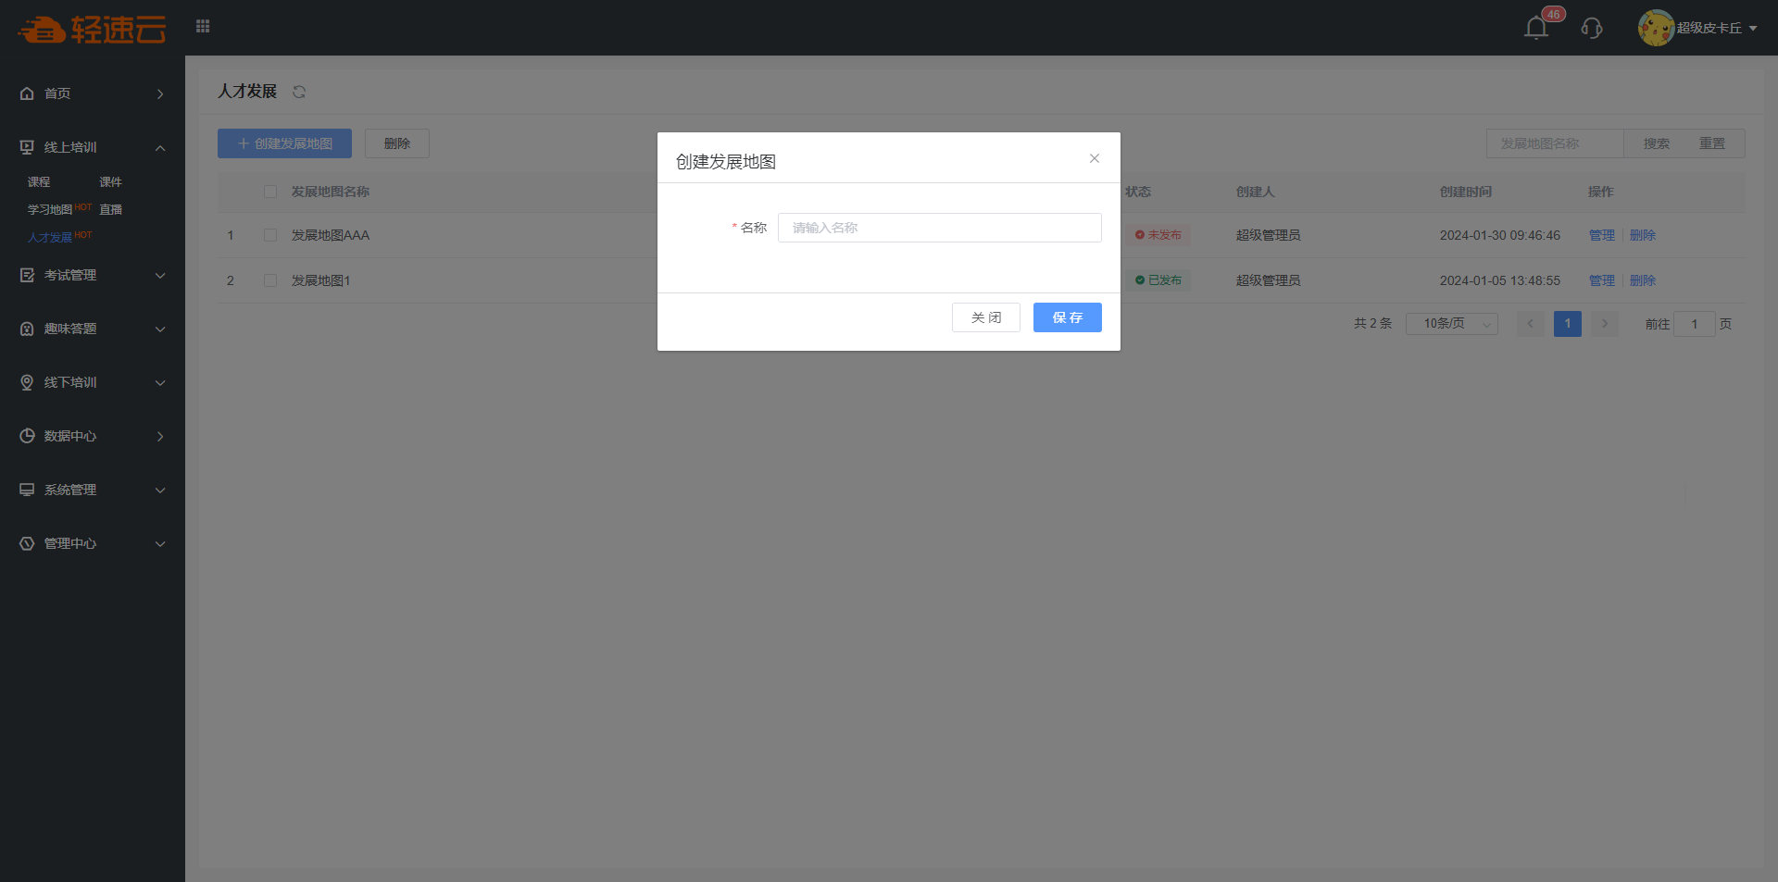
Task: Click the 发展地图AAA name cell
Action: pyautogui.click(x=331, y=235)
